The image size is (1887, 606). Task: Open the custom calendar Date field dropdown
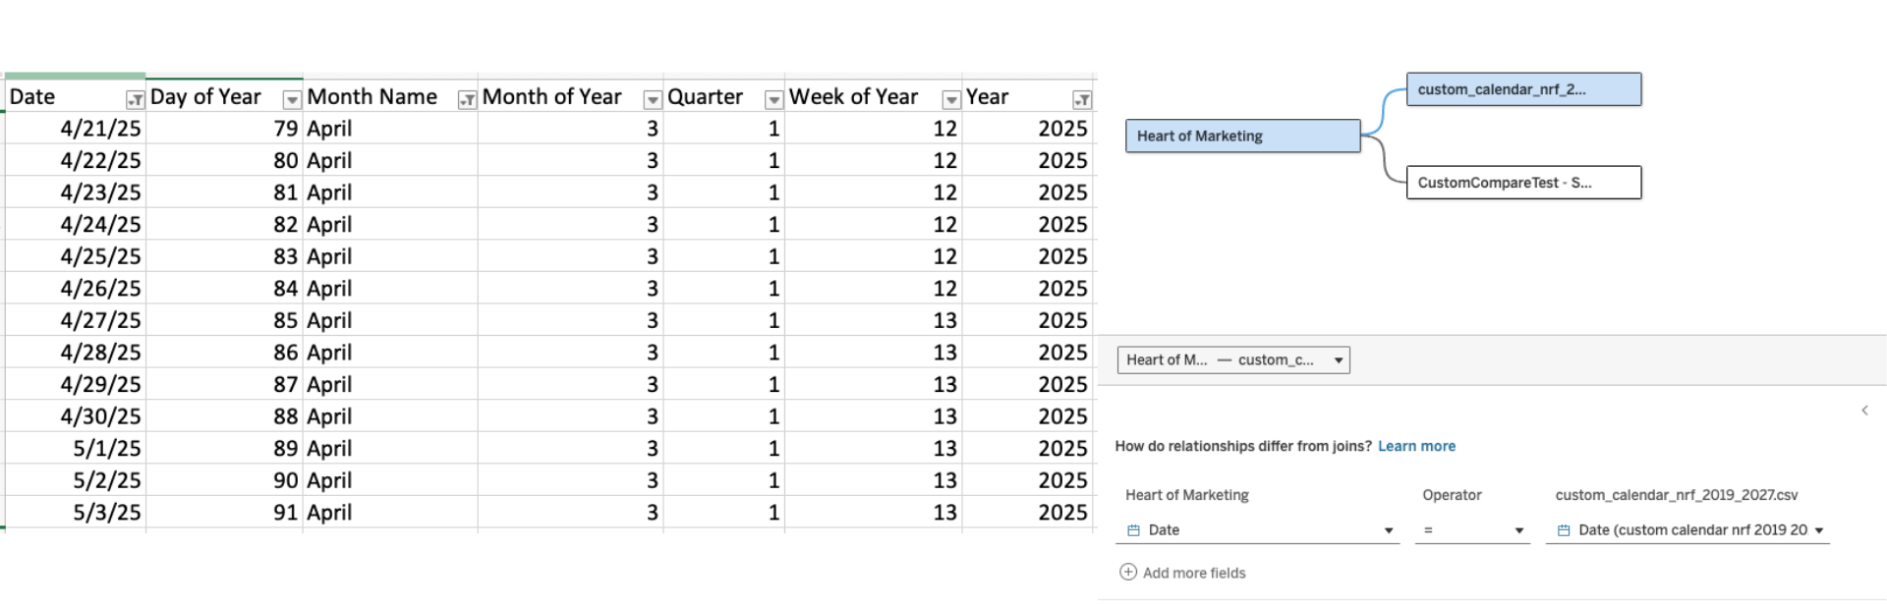[x=1818, y=530]
